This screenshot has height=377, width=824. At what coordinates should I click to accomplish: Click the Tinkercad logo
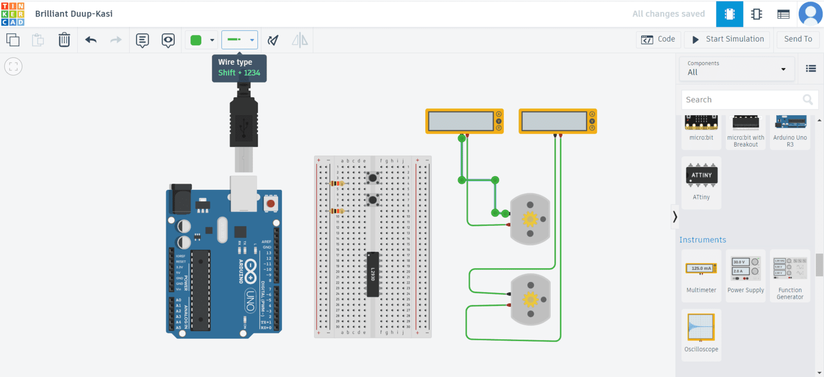(13, 14)
